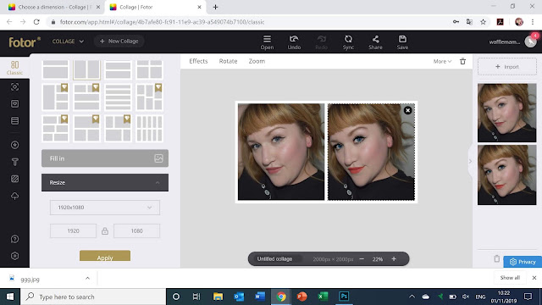Click the height field showing 1080
Screen dimensions: 542x305
point(136,231)
